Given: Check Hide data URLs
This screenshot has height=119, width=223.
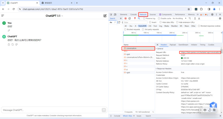Looking at the screenshot, I should click(160, 22).
